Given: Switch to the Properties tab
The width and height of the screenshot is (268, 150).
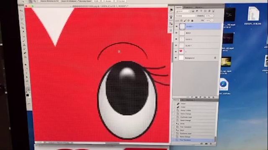Looking at the screenshot, I should (188, 7).
